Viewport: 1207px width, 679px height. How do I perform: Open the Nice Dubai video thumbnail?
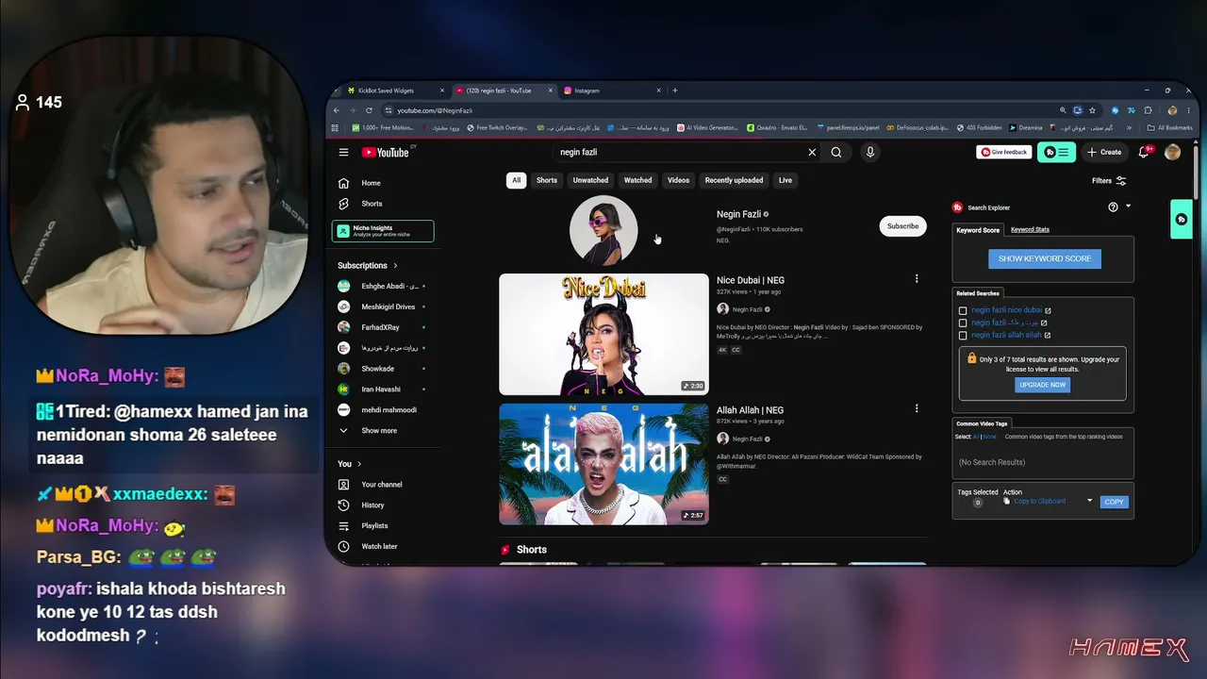click(x=603, y=334)
